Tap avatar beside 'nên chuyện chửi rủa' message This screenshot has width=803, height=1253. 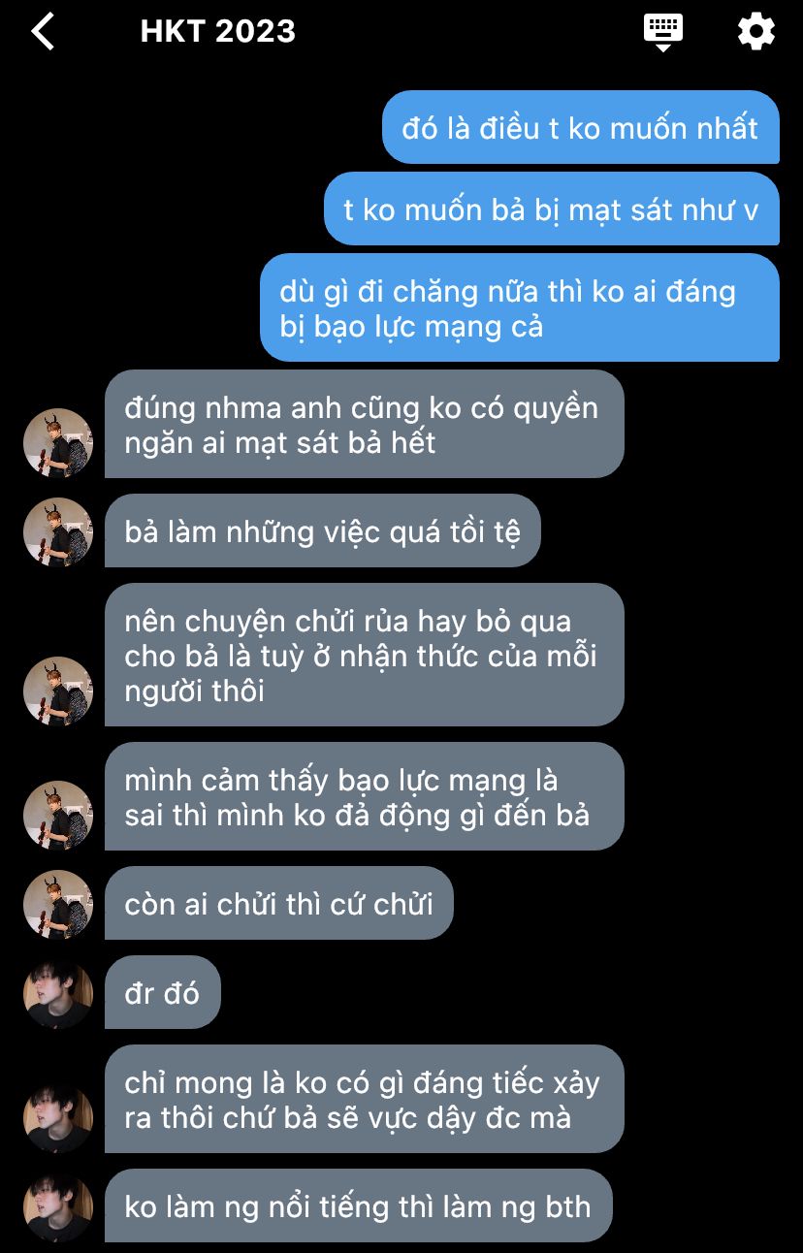point(58,691)
